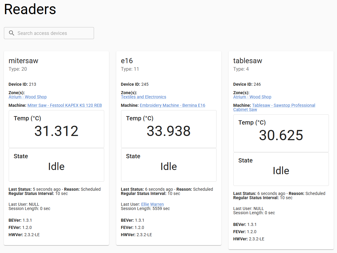Screen dimensions: 337x253
Task: Select the 31.312 temperature panel on mitersaw
Action: 56,129
